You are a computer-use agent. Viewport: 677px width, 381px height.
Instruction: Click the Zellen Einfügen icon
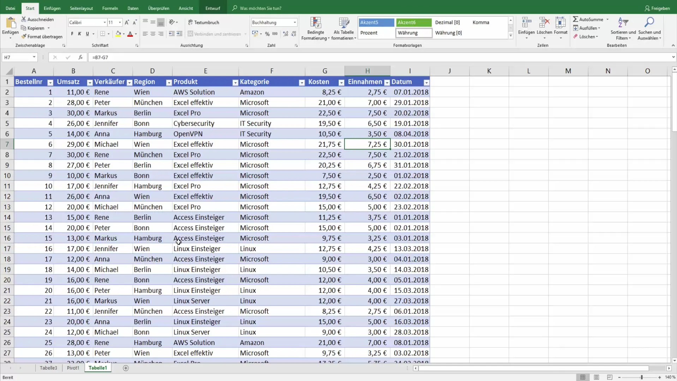526,23
